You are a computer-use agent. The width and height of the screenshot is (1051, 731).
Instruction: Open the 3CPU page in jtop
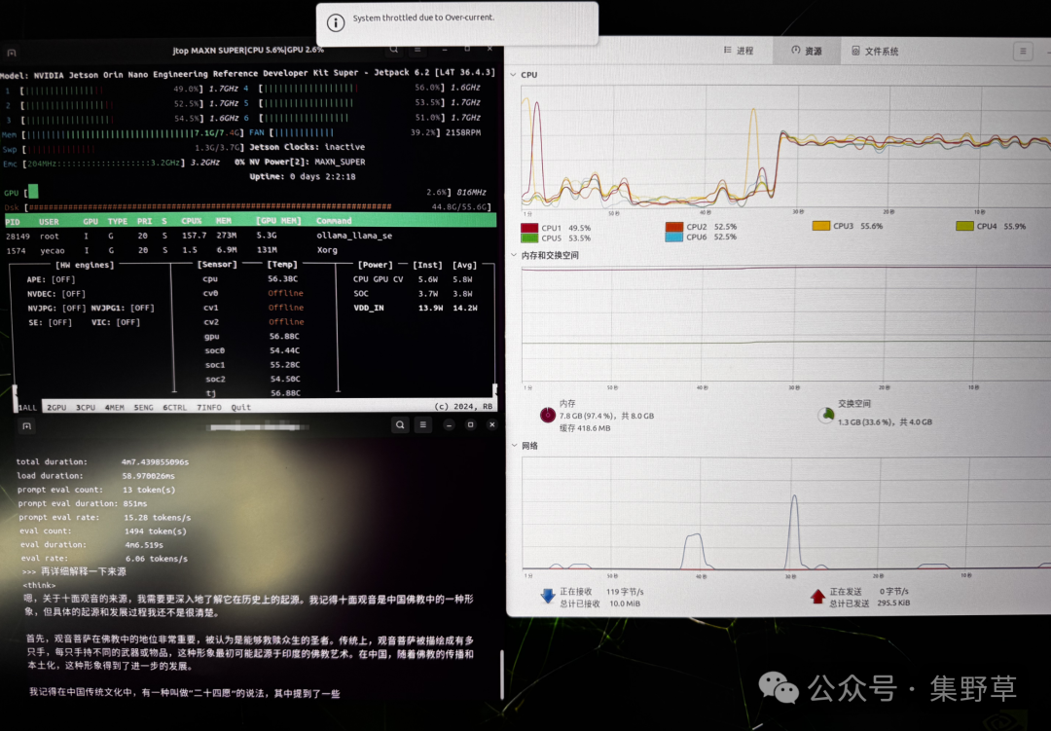85,407
